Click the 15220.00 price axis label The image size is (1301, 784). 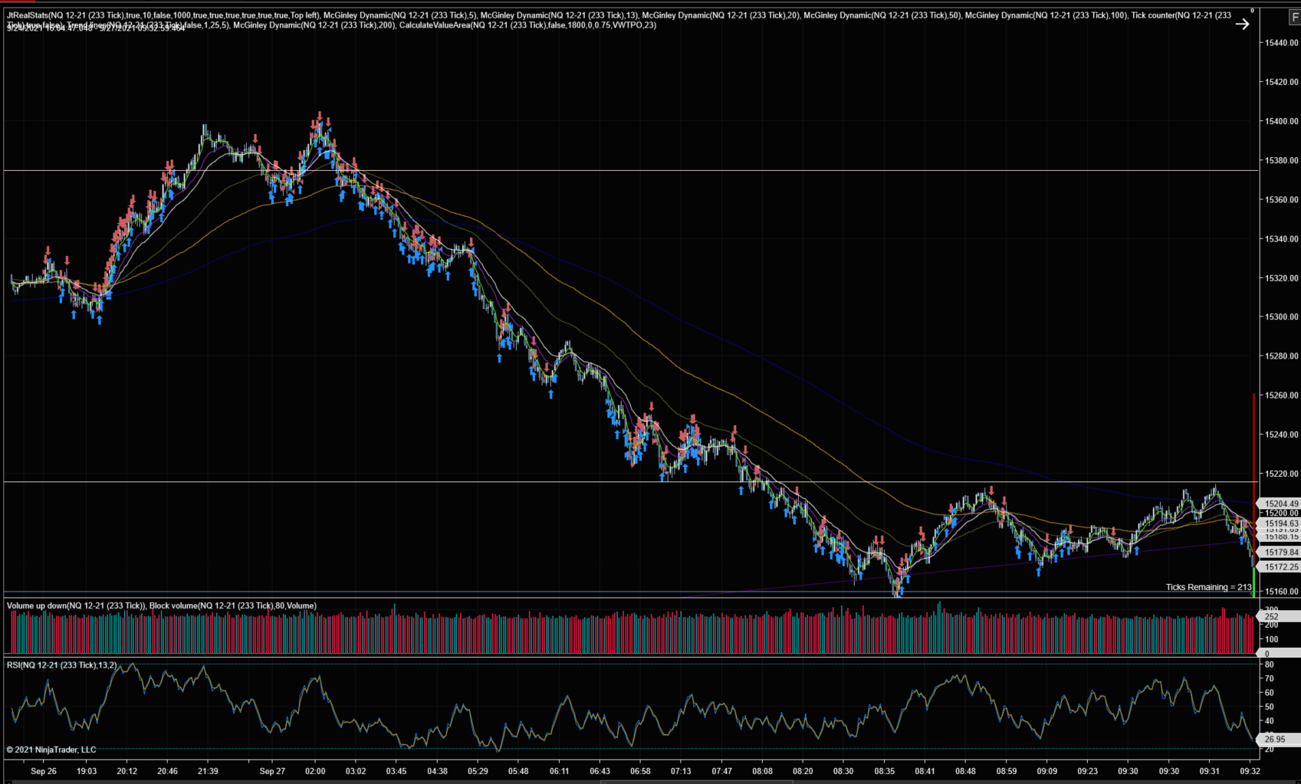click(1281, 474)
